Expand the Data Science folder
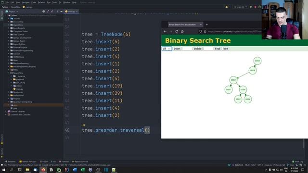This screenshot has width=308, height=173. [x=8, y=35]
